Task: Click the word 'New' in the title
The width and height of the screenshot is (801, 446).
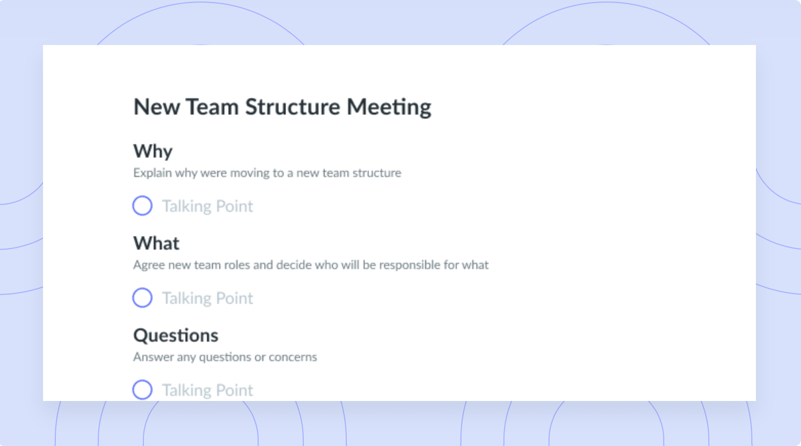Action: click(x=157, y=107)
